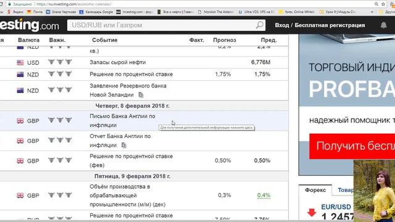Open Investing.com bookmark in bookmarks bar
The width and height of the screenshot is (395, 222).
click(x=135, y=12)
